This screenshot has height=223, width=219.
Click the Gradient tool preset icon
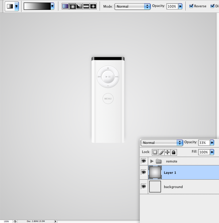click(x=10, y=6)
